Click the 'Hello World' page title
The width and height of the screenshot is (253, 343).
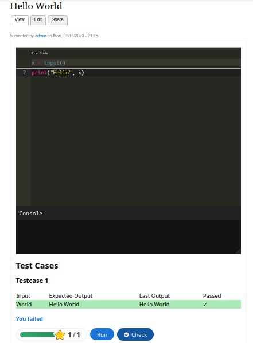36,6
